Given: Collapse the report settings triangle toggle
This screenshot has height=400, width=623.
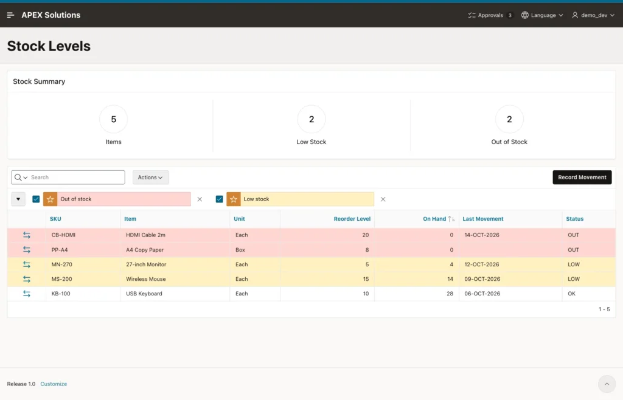Looking at the screenshot, I should point(18,199).
